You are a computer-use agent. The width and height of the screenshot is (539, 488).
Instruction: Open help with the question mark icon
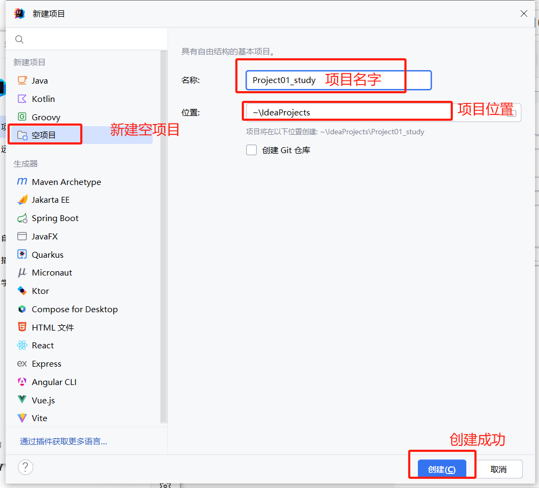click(x=25, y=468)
